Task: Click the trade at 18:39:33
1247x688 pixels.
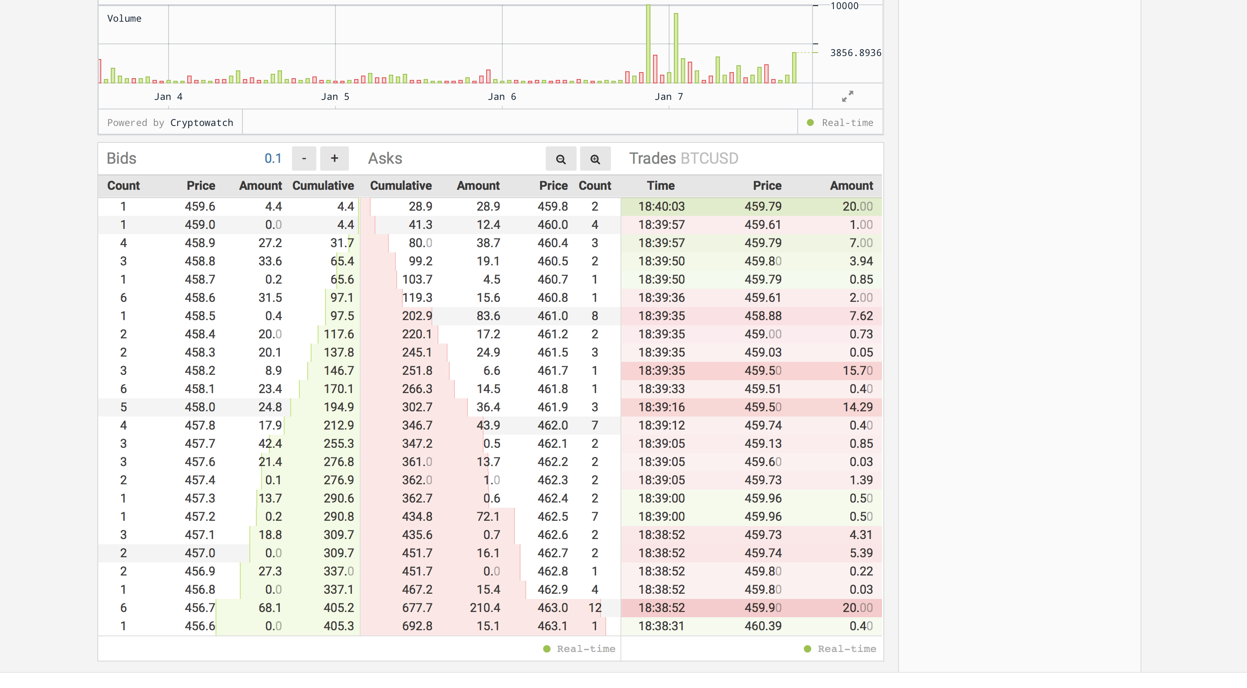Action: (x=751, y=389)
